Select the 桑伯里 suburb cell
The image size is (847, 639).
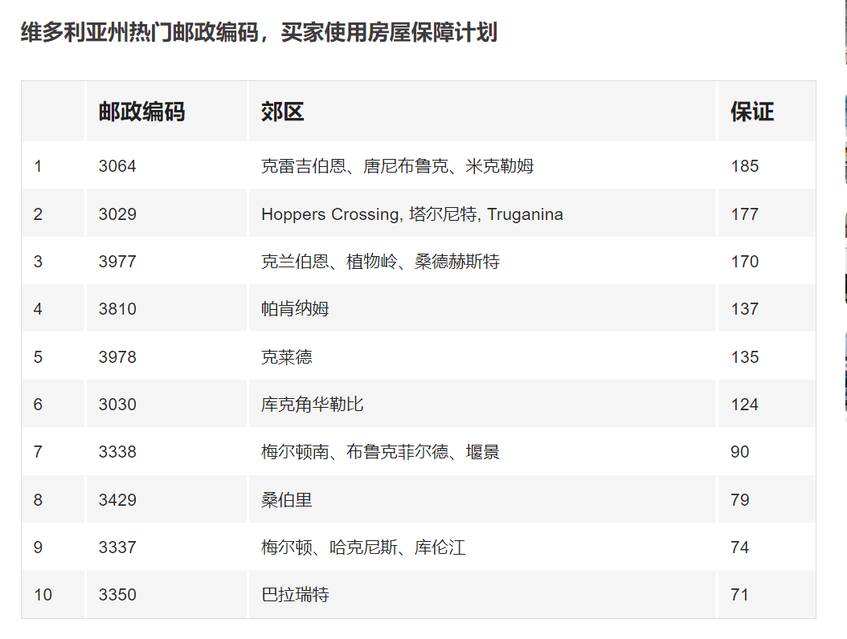tap(287, 500)
